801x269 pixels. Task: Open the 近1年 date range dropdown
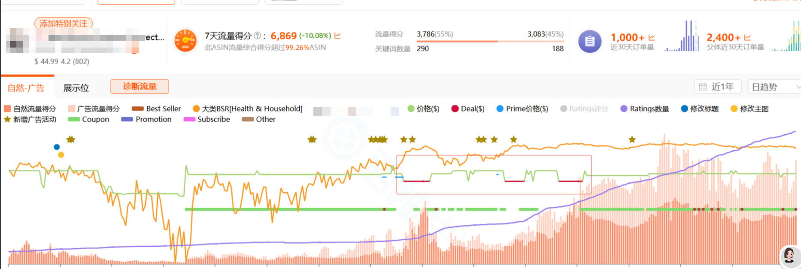coord(718,87)
